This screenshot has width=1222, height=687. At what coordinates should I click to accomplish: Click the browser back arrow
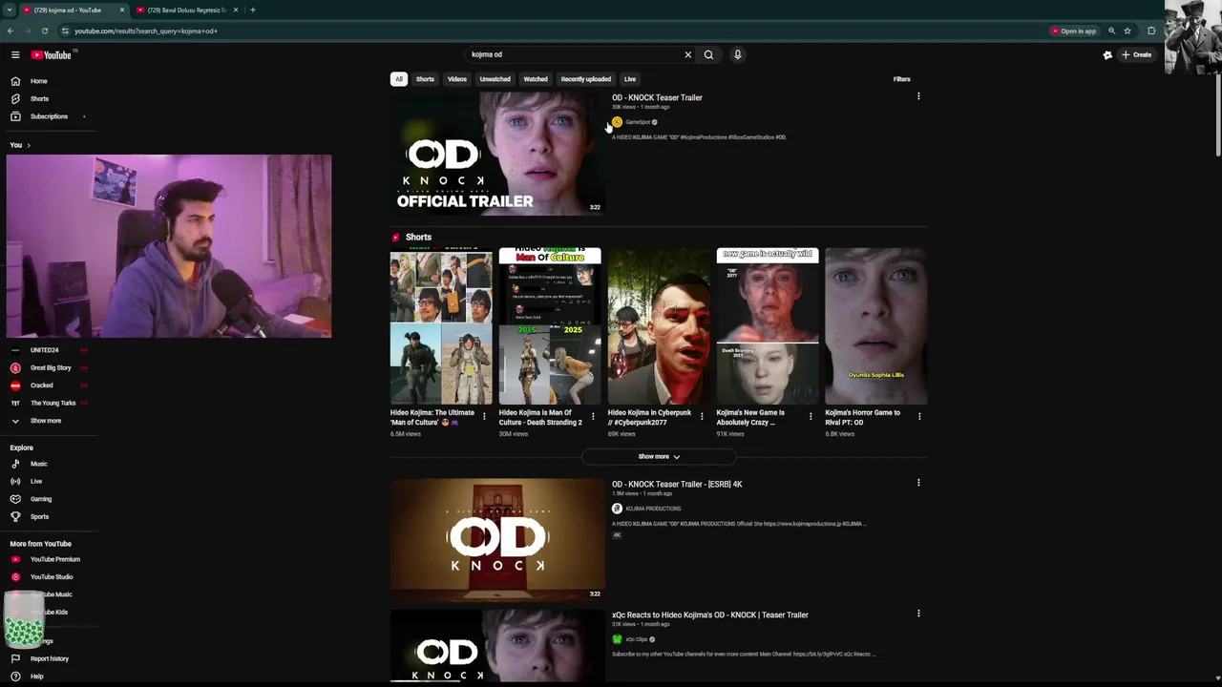[x=10, y=31]
